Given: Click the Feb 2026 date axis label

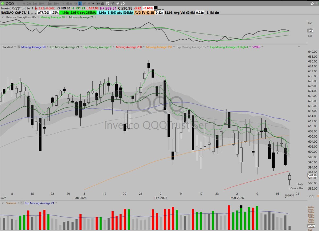Looking at the screenshot, I should [161, 198].
